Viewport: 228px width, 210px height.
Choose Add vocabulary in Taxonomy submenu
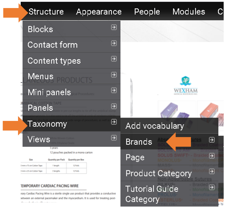click(x=155, y=126)
